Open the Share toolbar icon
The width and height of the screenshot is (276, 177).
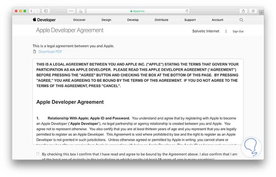tap(243, 11)
